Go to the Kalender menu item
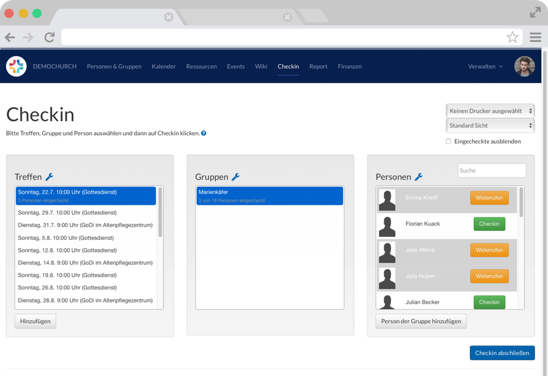Screen dimensions: 548x376 (x=163, y=66)
